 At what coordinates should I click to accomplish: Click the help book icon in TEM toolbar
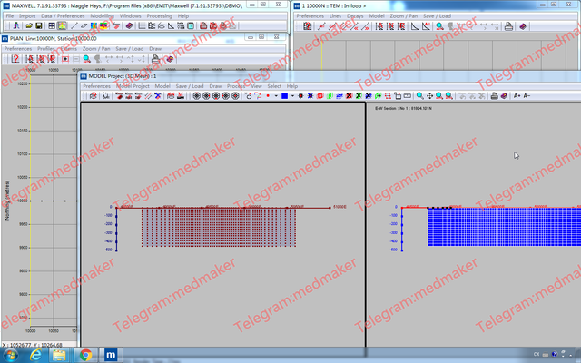tap(523, 26)
